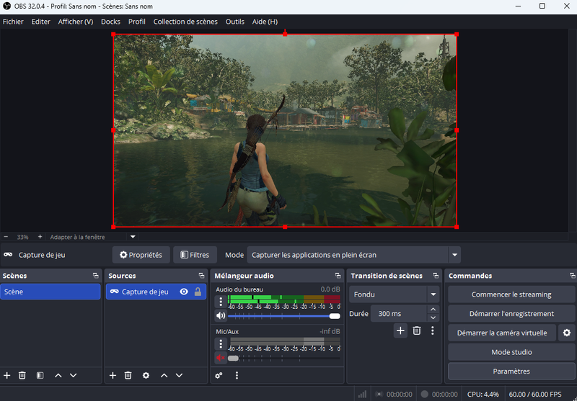Open virtual camera settings gear
The width and height of the screenshot is (577, 401).
(x=567, y=333)
